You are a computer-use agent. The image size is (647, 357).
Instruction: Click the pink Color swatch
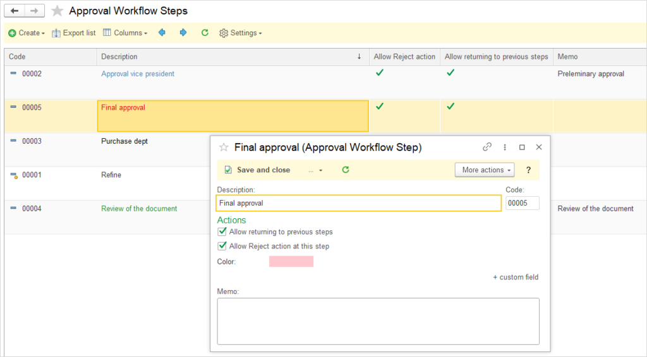click(x=291, y=261)
